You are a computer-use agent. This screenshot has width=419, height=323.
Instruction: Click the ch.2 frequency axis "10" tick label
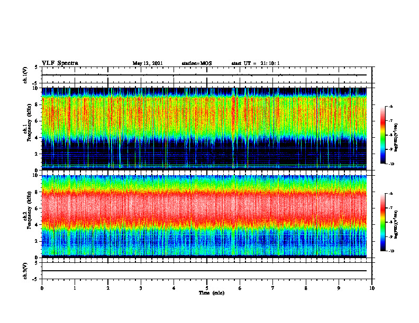coord(35,175)
